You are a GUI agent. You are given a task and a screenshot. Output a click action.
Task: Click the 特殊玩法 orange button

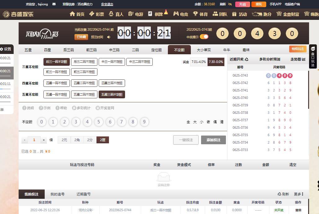pyautogui.click(x=298, y=49)
